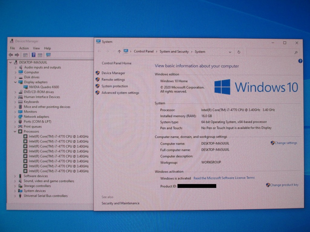This screenshot has height=232, width=310.
Task: Click the Software devices icon
Action: tap(20, 176)
